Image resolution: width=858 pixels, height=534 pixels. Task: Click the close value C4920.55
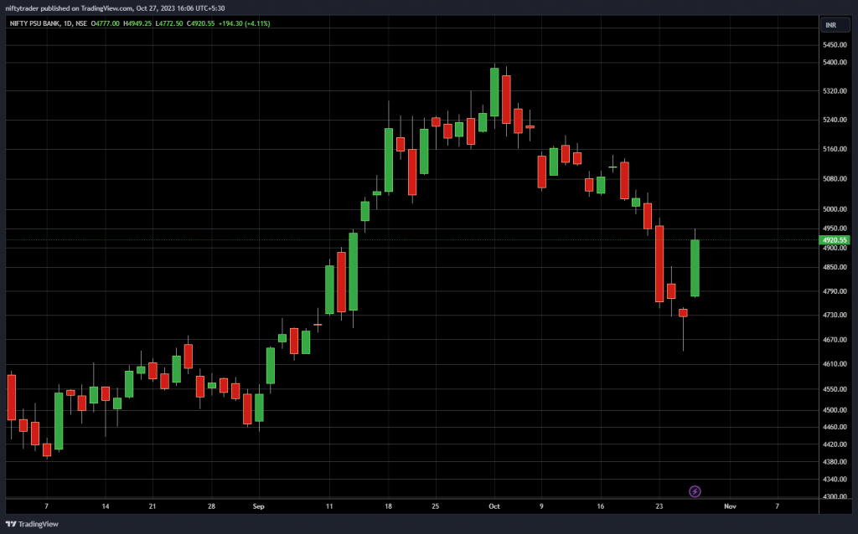(x=201, y=23)
